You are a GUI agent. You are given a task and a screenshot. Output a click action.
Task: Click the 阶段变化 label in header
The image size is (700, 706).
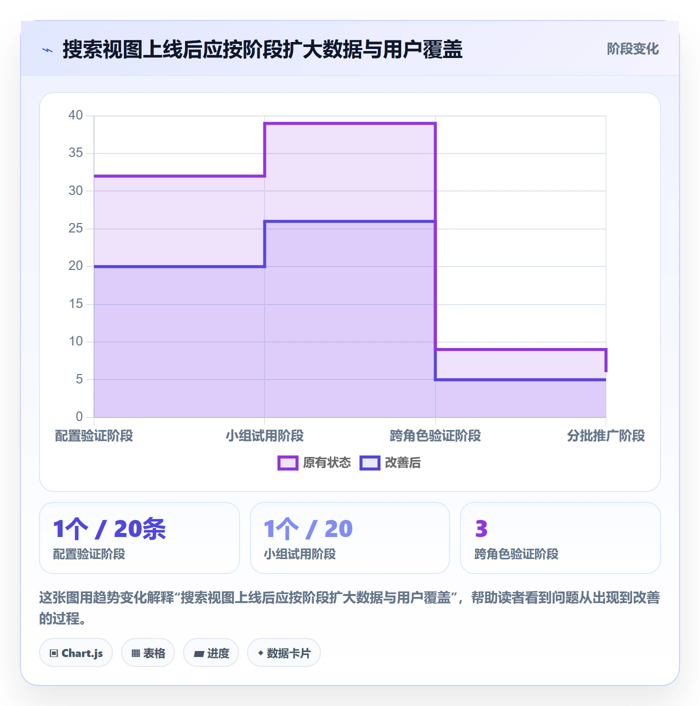[x=632, y=49]
